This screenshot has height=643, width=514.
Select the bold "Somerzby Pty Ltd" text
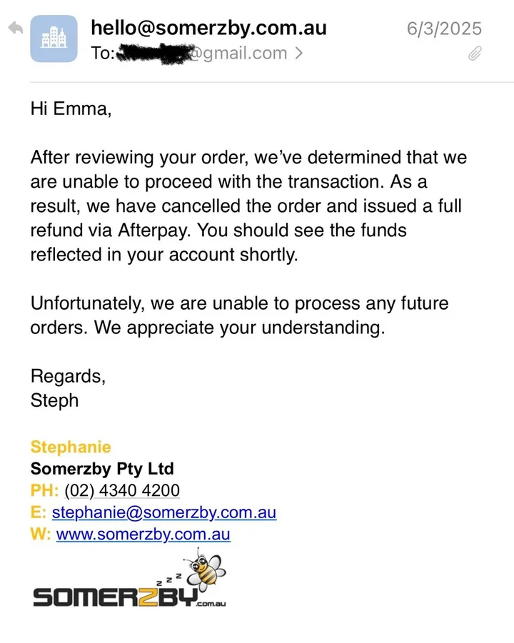click(102, 469)
